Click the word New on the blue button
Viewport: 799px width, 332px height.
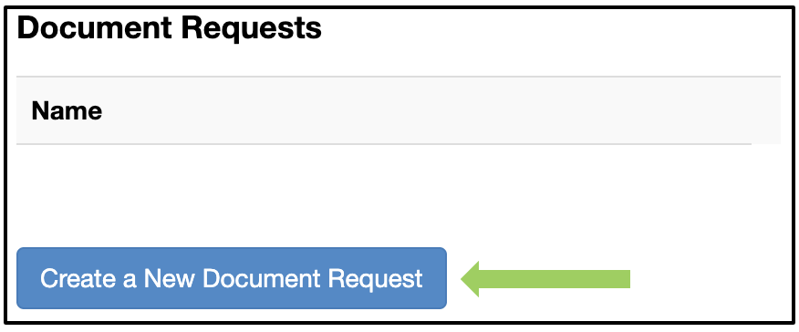coord(169,278)
